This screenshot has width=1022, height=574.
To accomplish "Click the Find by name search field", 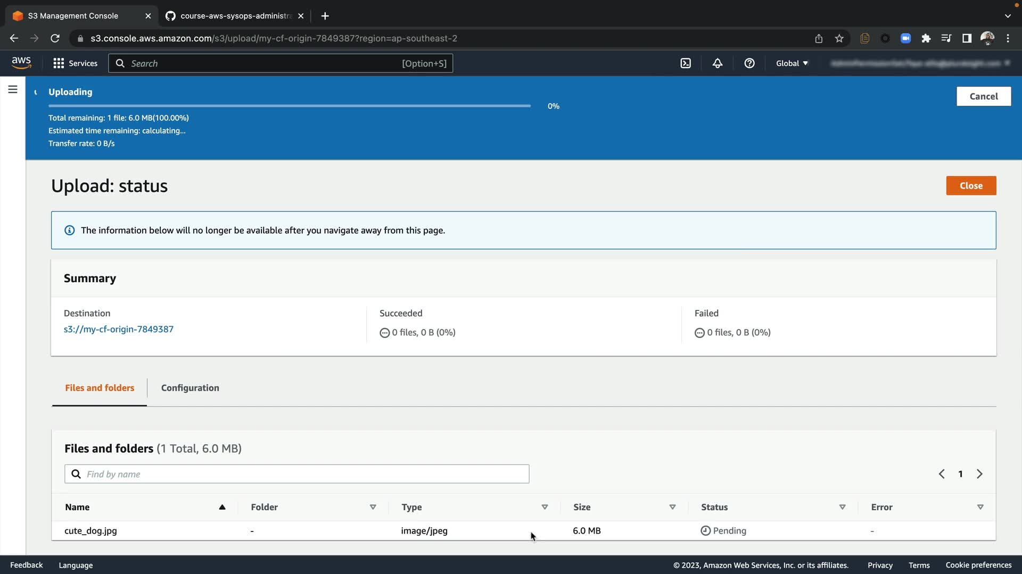I will coord(297,474).
